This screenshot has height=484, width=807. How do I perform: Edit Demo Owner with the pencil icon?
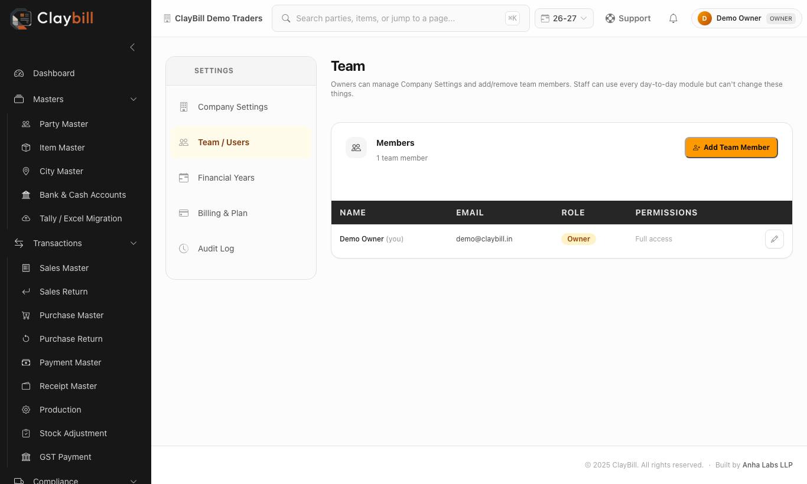pyautogui.click(x=775, y=239)
